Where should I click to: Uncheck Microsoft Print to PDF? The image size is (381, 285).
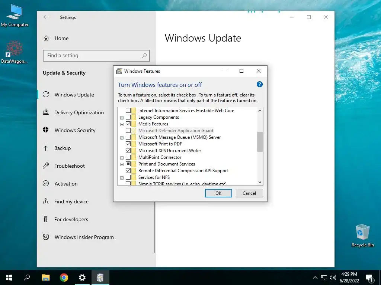click(128, 144)
